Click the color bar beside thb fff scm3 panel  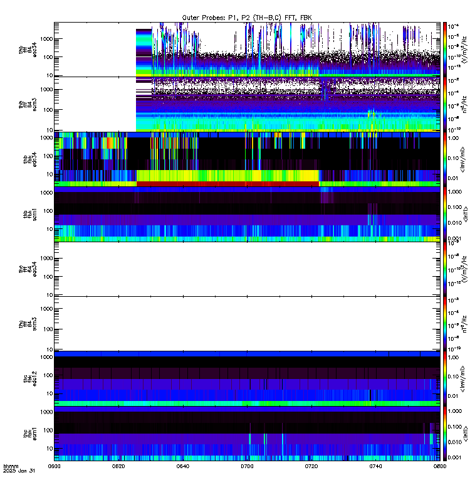444,104
